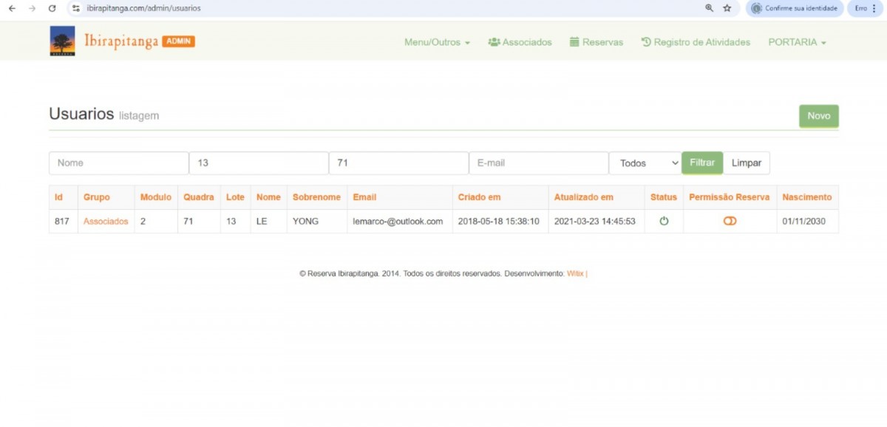Toggle Permissão Reserva switch for user 817
Image resolution: width=887 pixels, height=427 pixels.
pyautogui.click(x=730, y=221)
